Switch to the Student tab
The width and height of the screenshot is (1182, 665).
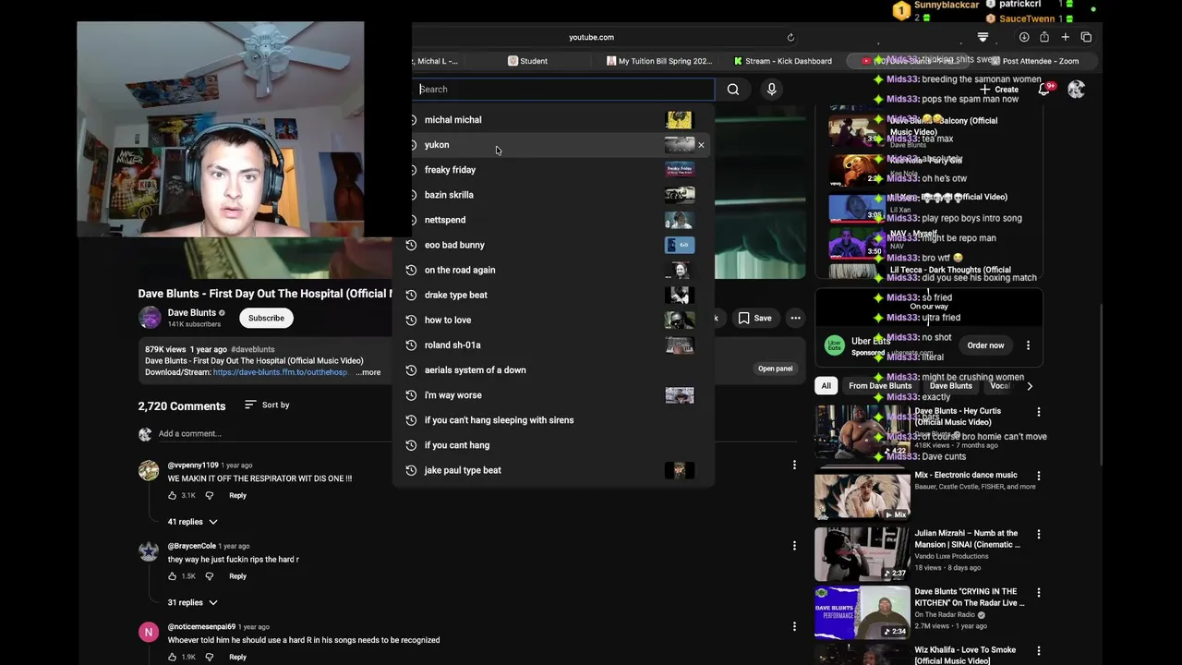point(527,61)
